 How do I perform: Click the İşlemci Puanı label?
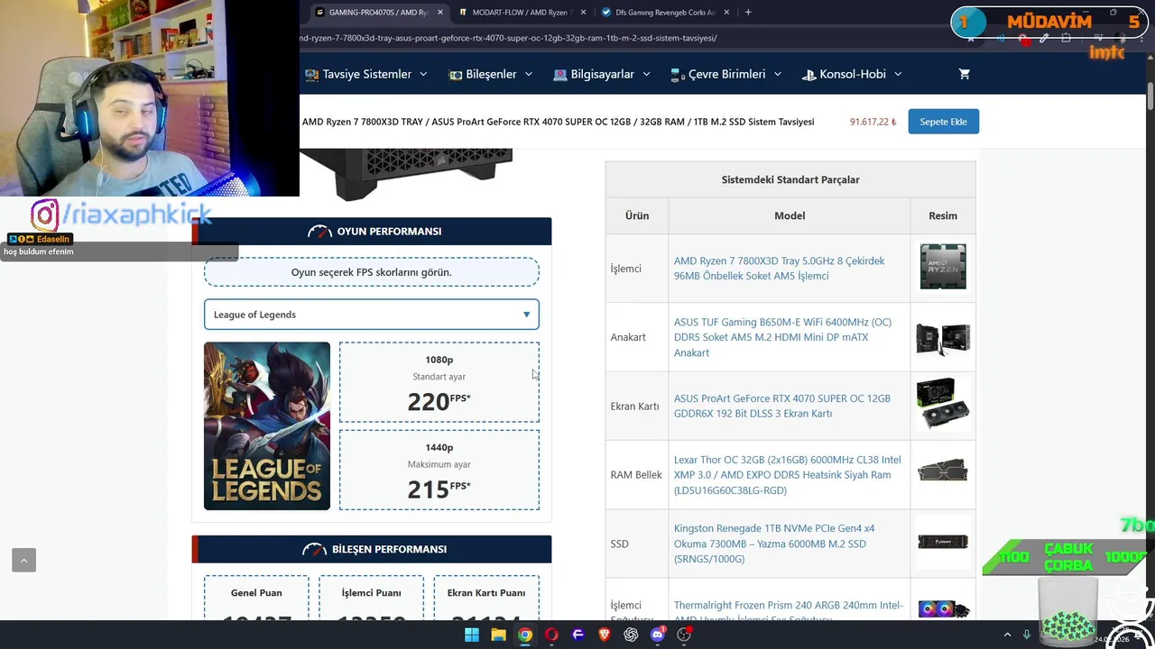[x=371, y=593]
